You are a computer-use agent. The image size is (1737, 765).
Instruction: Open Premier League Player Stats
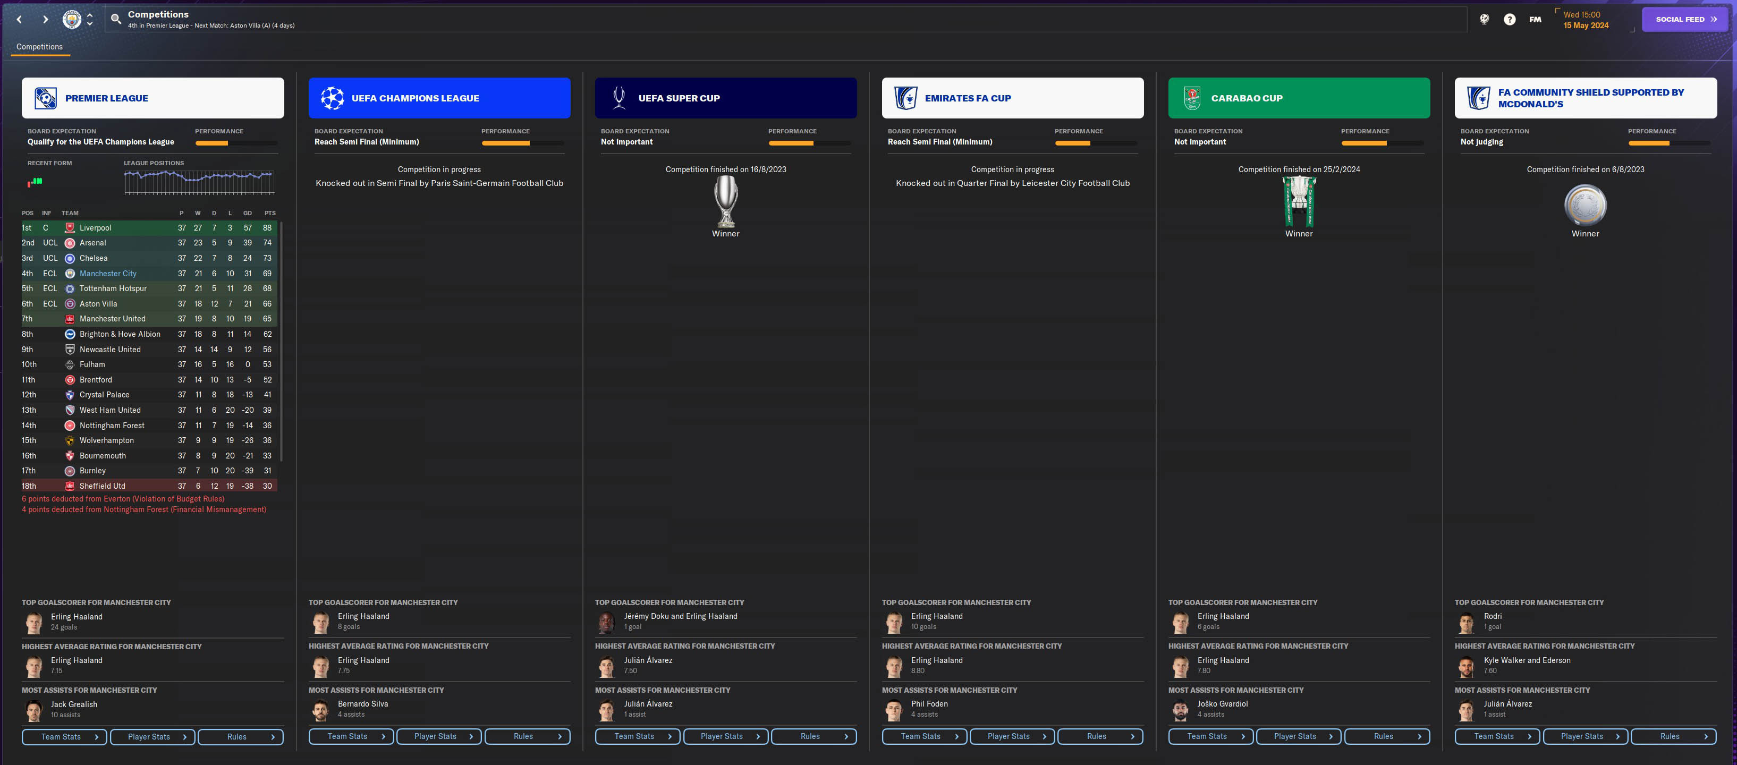tap(152, 737)
